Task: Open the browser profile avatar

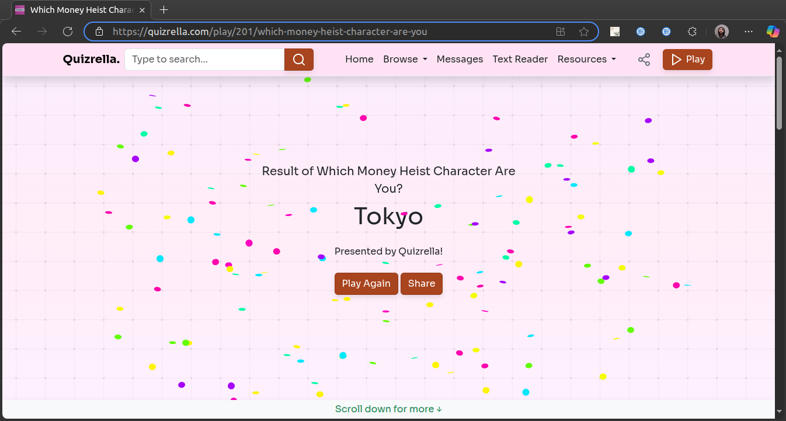Action: pyautogui.click(x=722, y=32)
